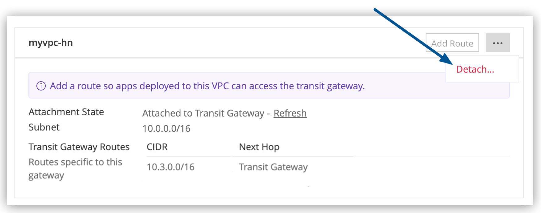Click the Add Route button
541x213 pixels.
click(x=452, y=43)
